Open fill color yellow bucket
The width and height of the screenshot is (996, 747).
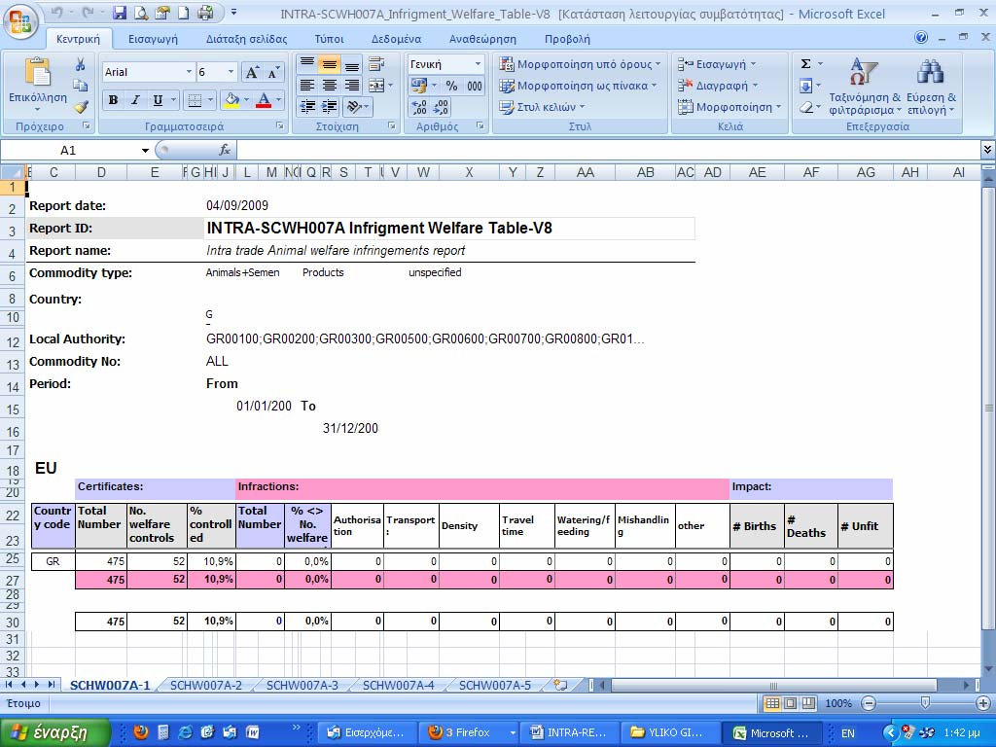point(231,100)
